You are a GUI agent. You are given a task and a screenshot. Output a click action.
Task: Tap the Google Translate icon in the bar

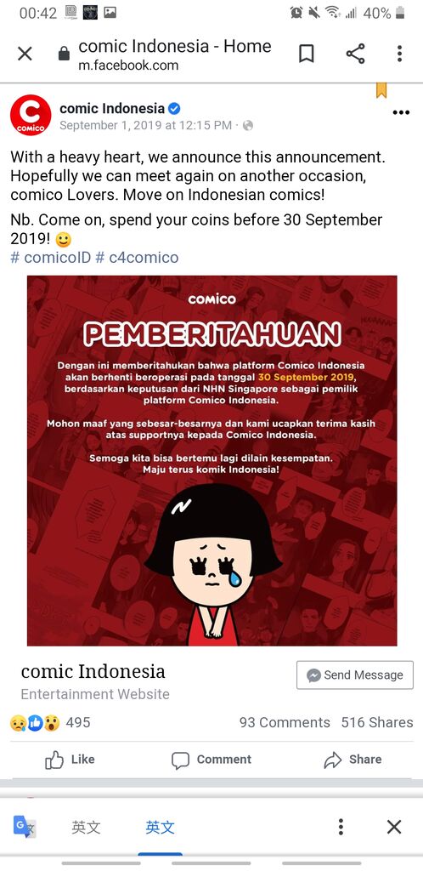click(25, 827)
